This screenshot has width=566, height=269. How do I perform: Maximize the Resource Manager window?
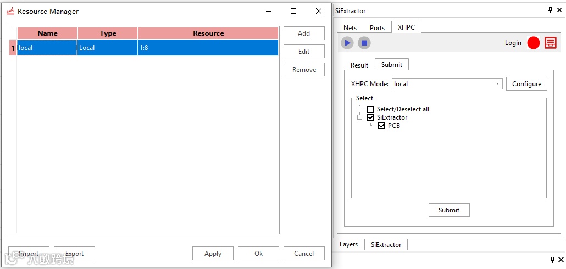293,11
